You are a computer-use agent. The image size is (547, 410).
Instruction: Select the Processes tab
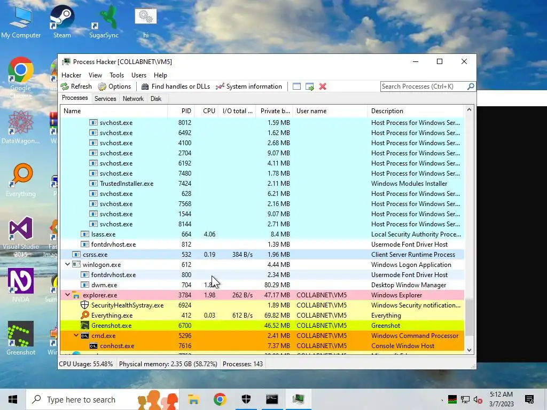click(x=75, y=98)
